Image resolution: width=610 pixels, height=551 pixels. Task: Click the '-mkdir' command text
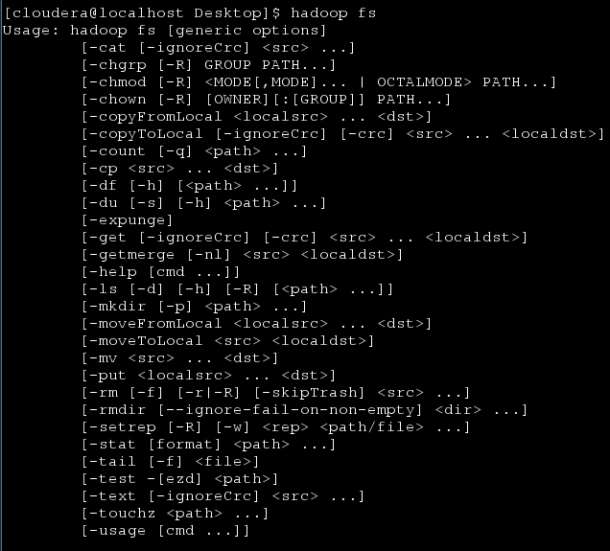coord(118,307)
